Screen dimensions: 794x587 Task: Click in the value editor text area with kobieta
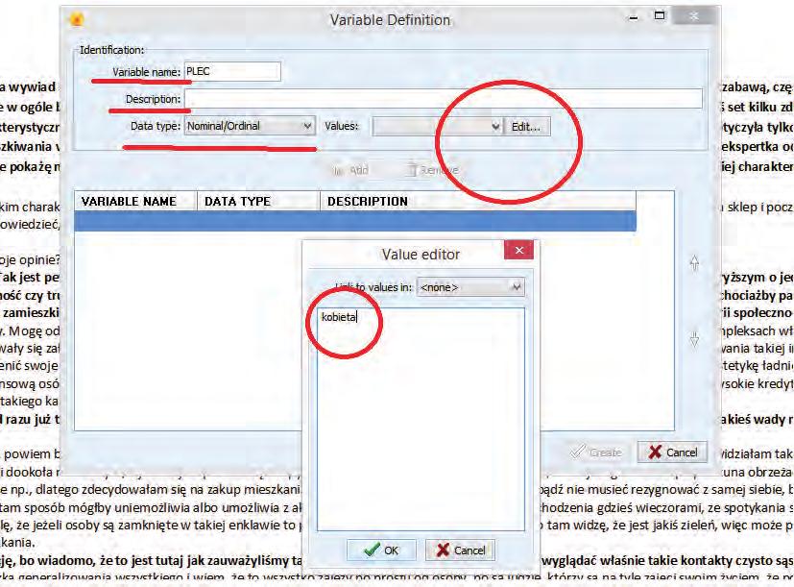[x=421, y=419]
